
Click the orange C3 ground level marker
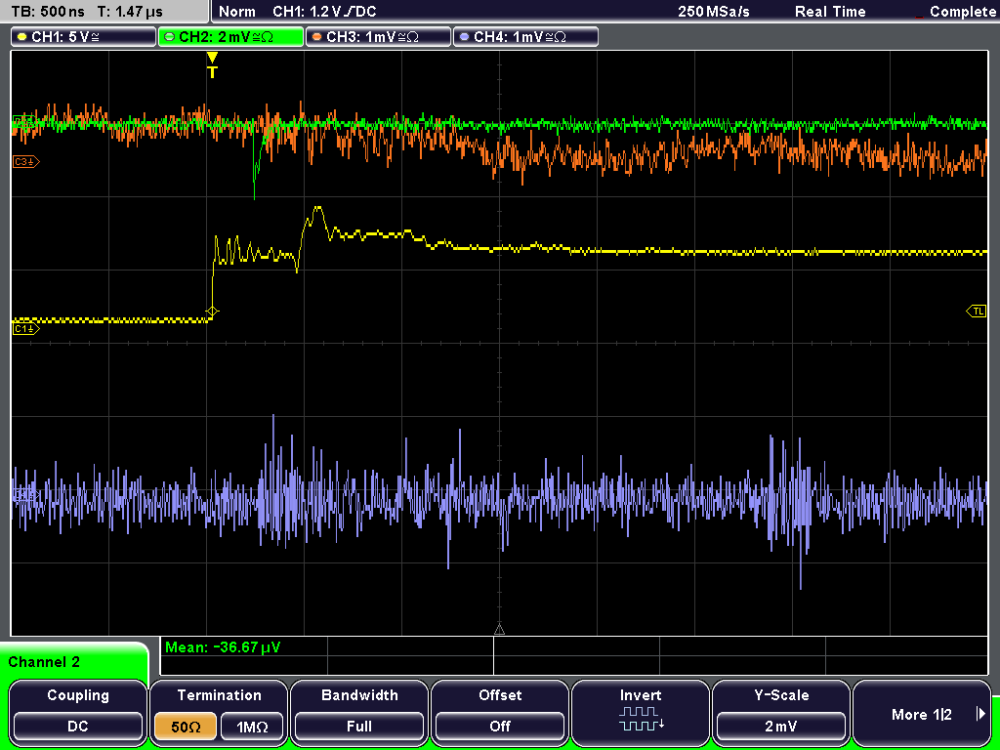tap(26, 162)
